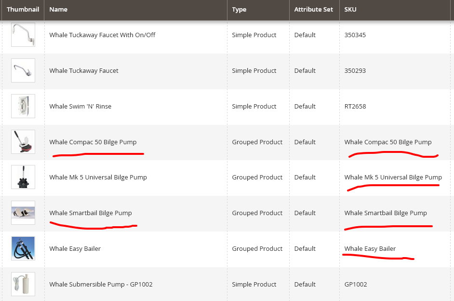Open the Whale Tuckaway Faucet thumbnail image
Viewport: 454px width, 301px height.
(23, 70)
